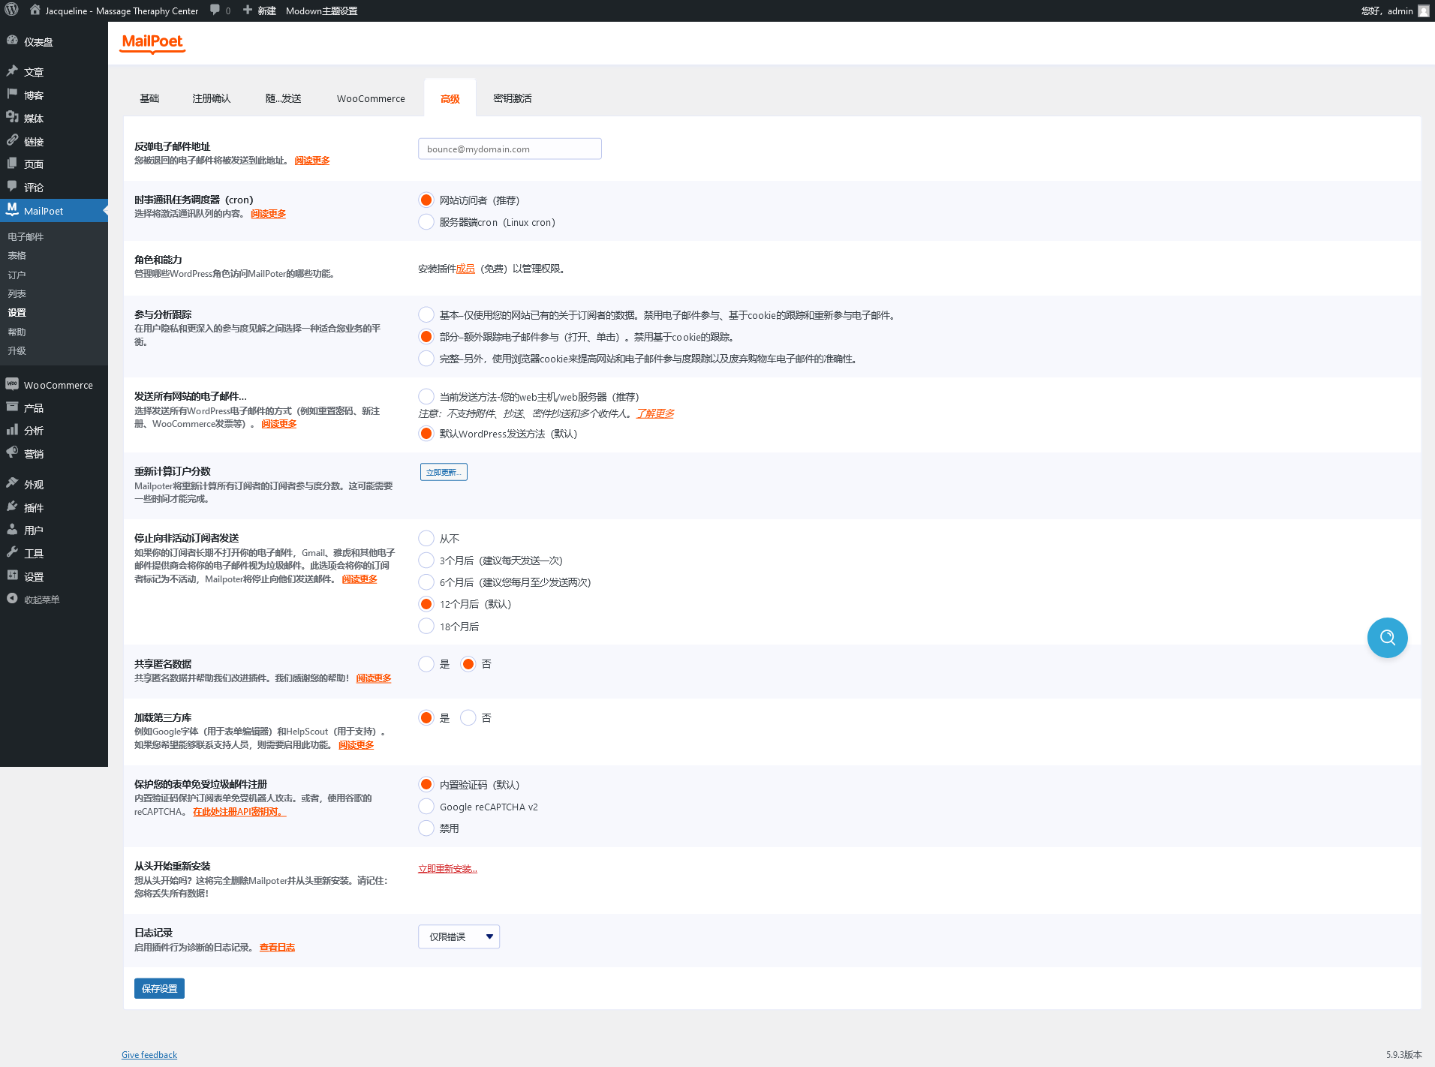Click the 立即重新安装 link
Image resolution: width=1435 pixels, height=1067 pixels.
pyautogui.click(x=447, y=869)
